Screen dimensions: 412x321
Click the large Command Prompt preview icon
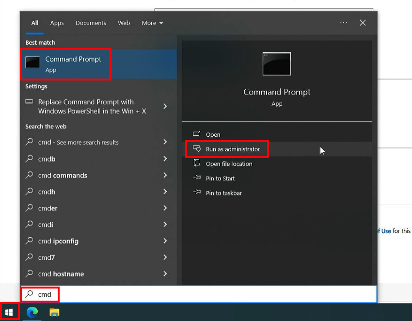(x=277, y=64)
